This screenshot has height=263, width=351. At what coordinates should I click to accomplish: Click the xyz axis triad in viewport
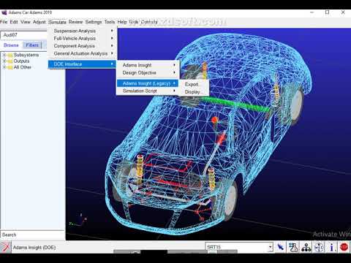click(78, 220)
